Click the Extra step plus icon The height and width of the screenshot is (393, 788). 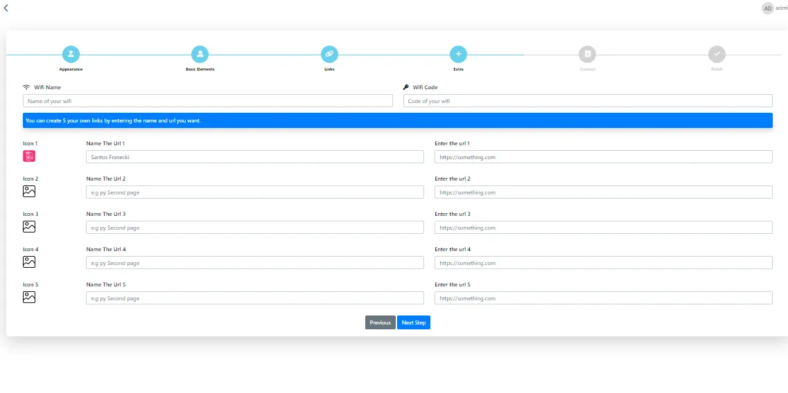click(x=458, y=54)
